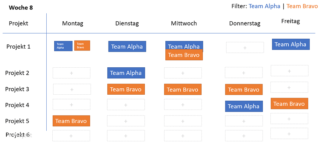Image resolution: width=327 pixels, height=148 pixels.
Task: Select small Team Alpha card on Projekt 1 Montag
Action: point(63,46)
